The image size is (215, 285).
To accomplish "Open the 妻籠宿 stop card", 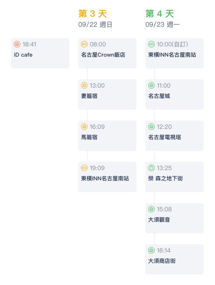I will click(107, 94).
